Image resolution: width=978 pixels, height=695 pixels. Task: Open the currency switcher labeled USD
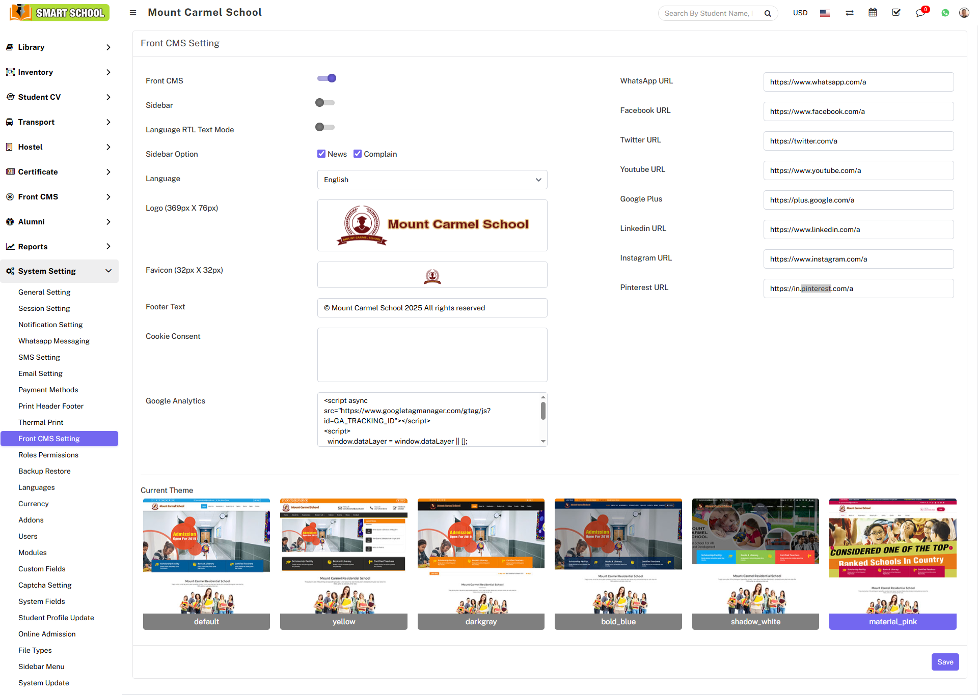tap(800, 13)
